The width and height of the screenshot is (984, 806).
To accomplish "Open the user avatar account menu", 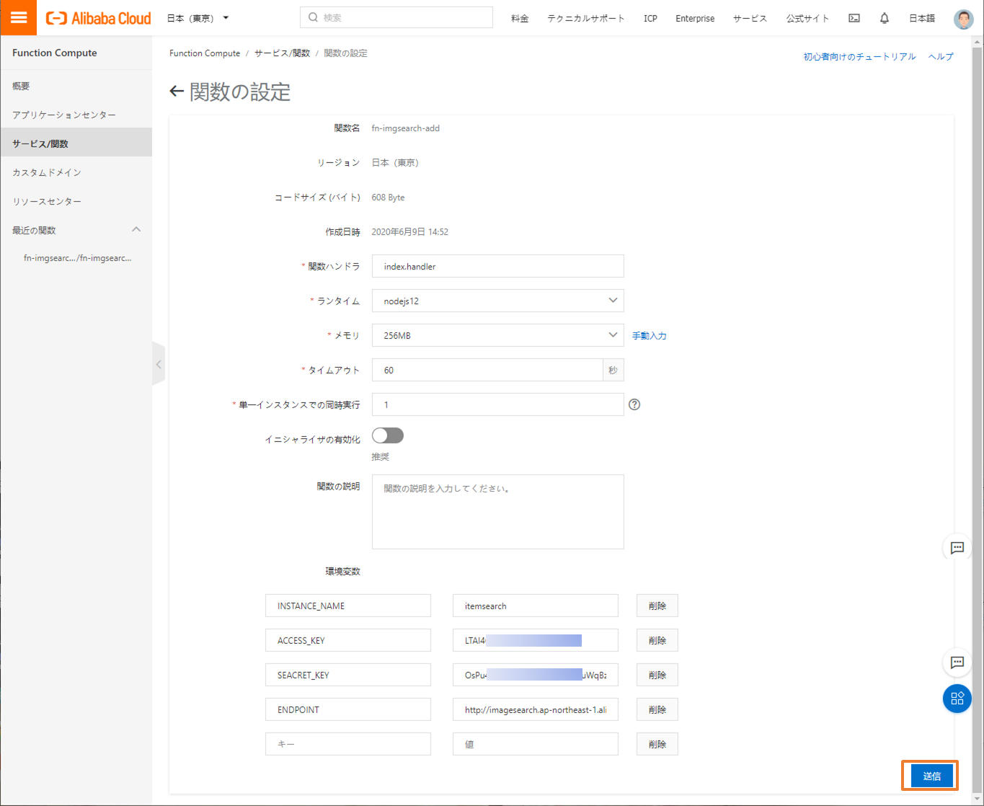I will [x=963, y=18].
